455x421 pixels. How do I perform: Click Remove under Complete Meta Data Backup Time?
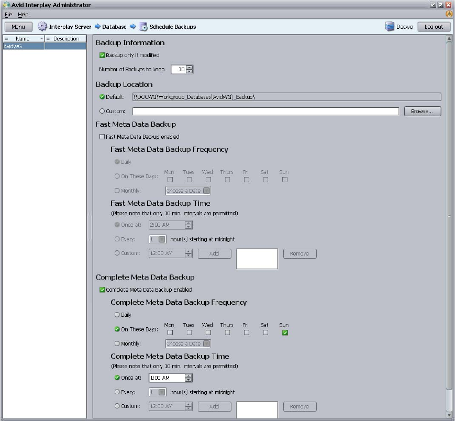pyautogui.click(x=299, y=406)
